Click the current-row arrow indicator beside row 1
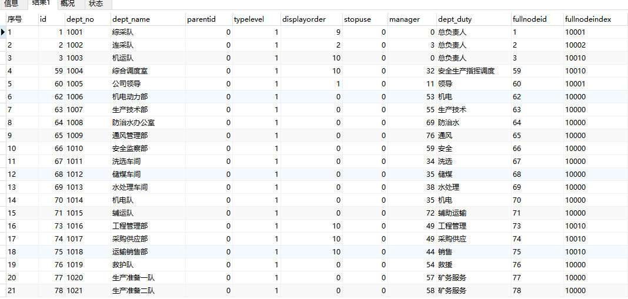The image size is (628, 299). click(x=3, y=32)
